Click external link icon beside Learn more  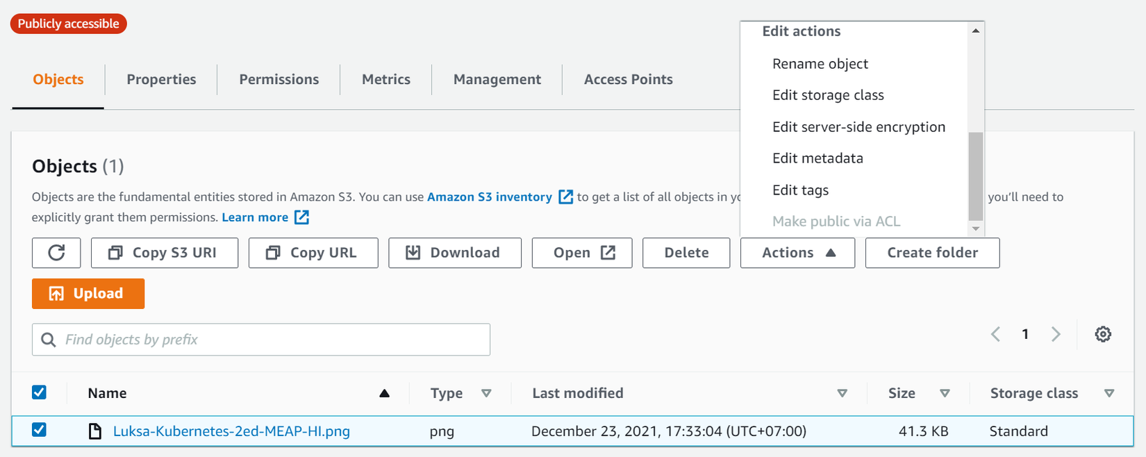click(x=301, y=217)
